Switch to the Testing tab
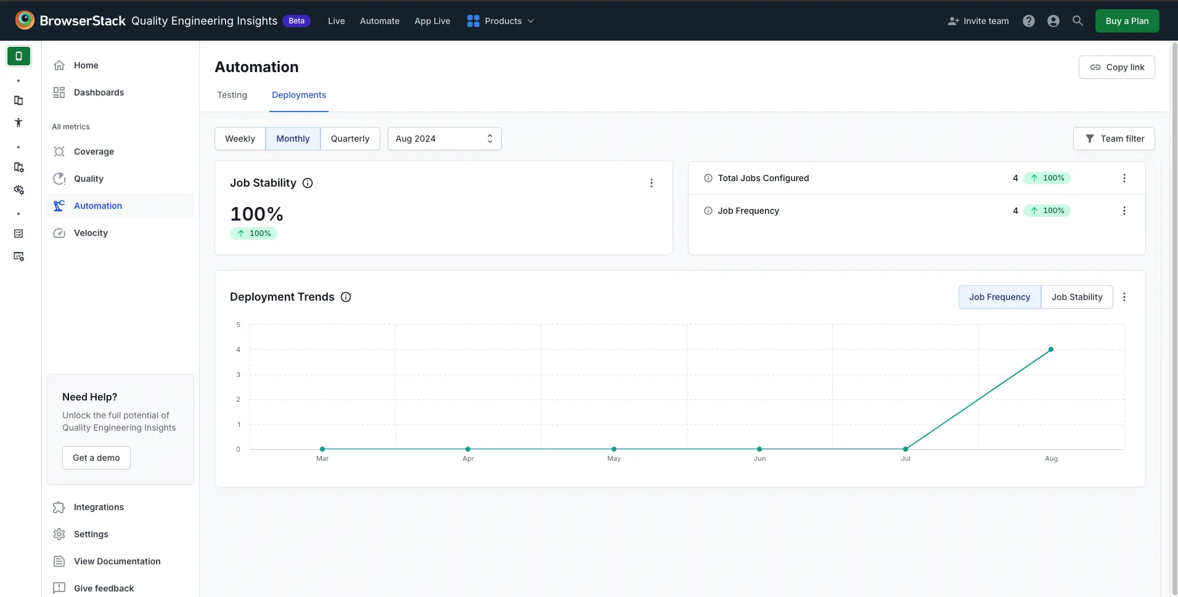Screen dimensions: 1178x597 (232, 95)
